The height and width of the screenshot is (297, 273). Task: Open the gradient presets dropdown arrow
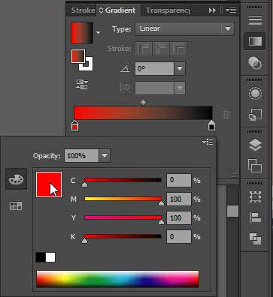[x=99, y=32]
